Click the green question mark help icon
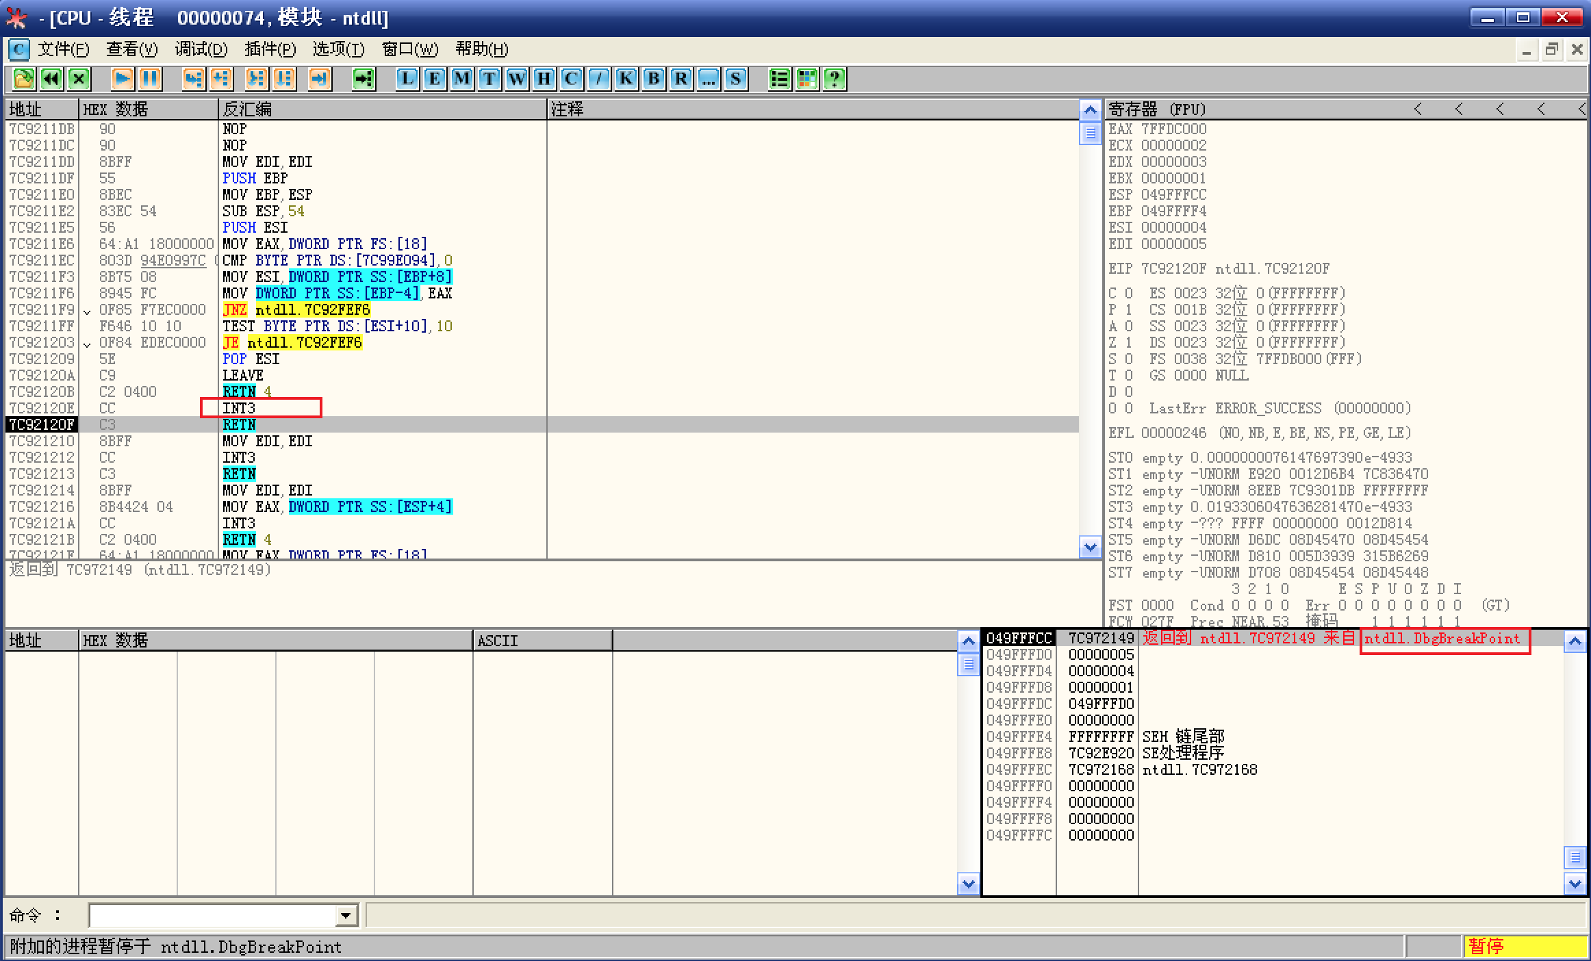This screenshot has width=1591, height=961. [x=835, y=79]
